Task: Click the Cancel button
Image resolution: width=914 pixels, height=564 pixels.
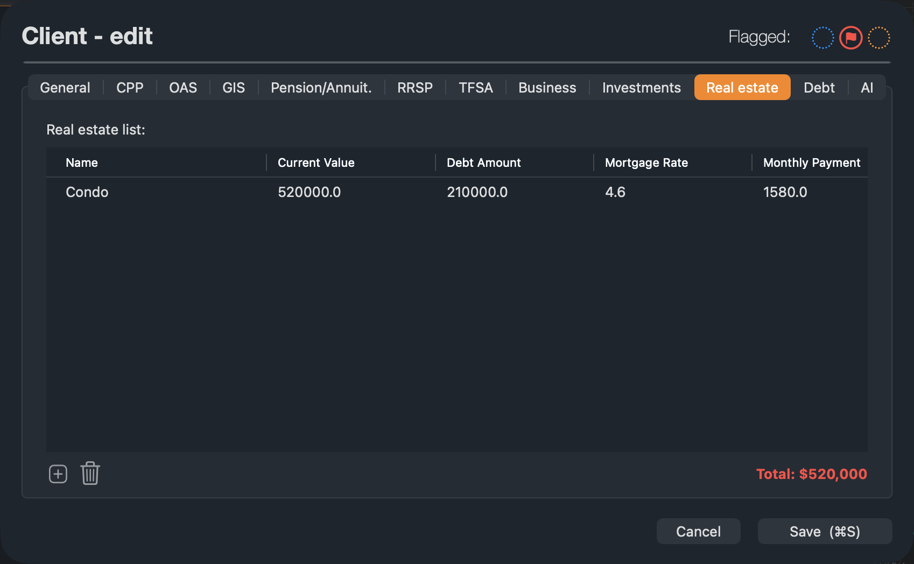Action: [x=699, y=532]
